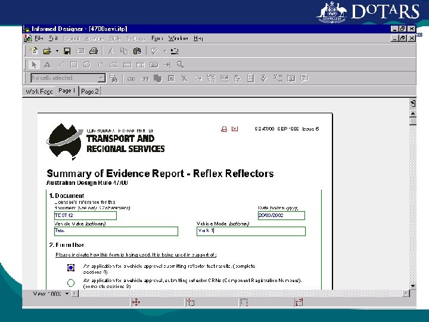Switch to the Page 2 tab
Screen dimensions: 429x322
90,91
